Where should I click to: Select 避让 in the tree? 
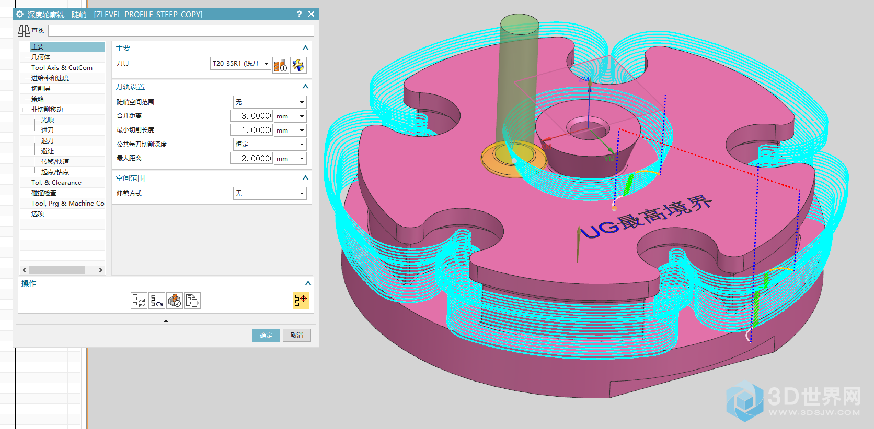(48, 151)
